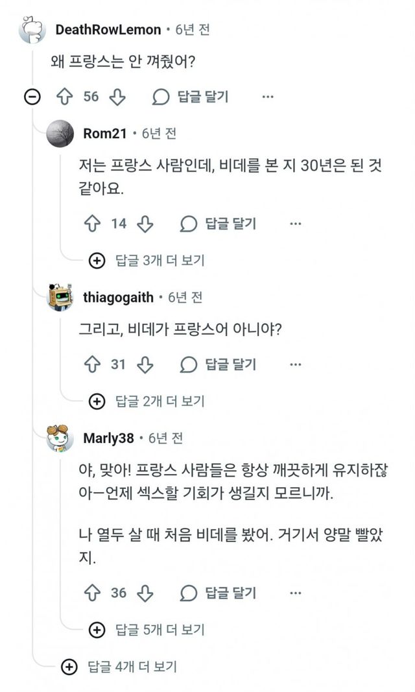Downvote Rom21's comment with 14 votes

pos(145,224)
